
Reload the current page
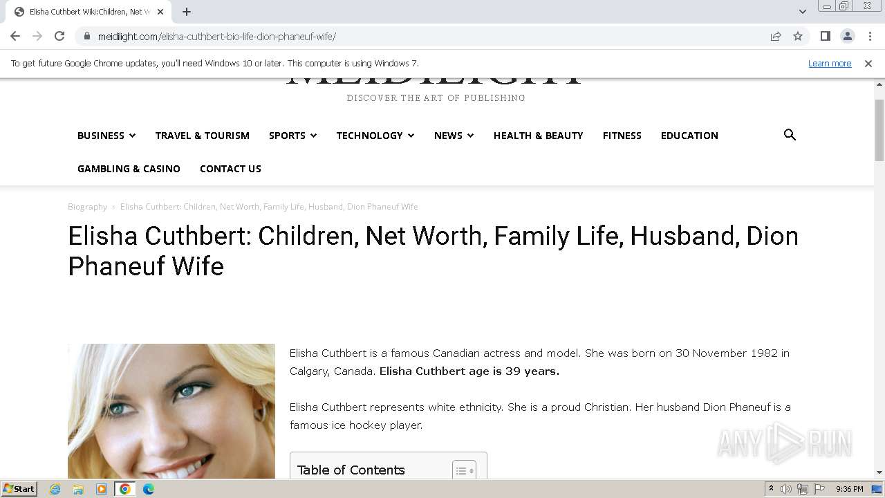pos(59,36)
